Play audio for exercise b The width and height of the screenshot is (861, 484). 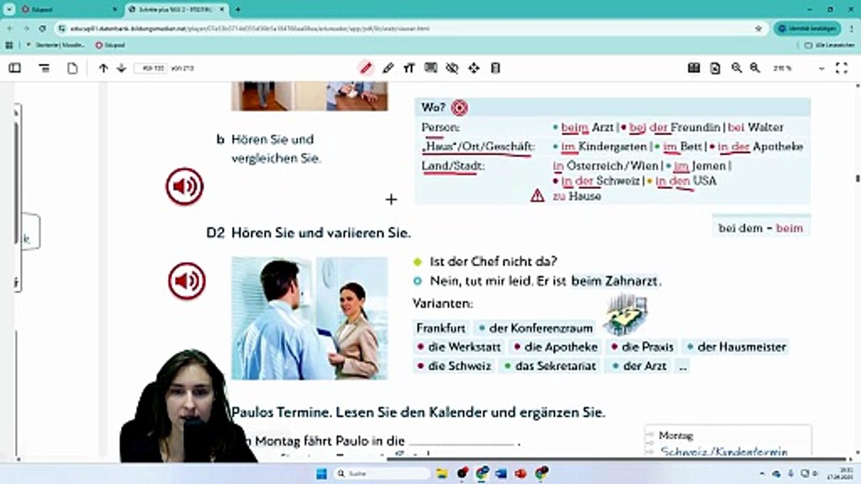184,186
